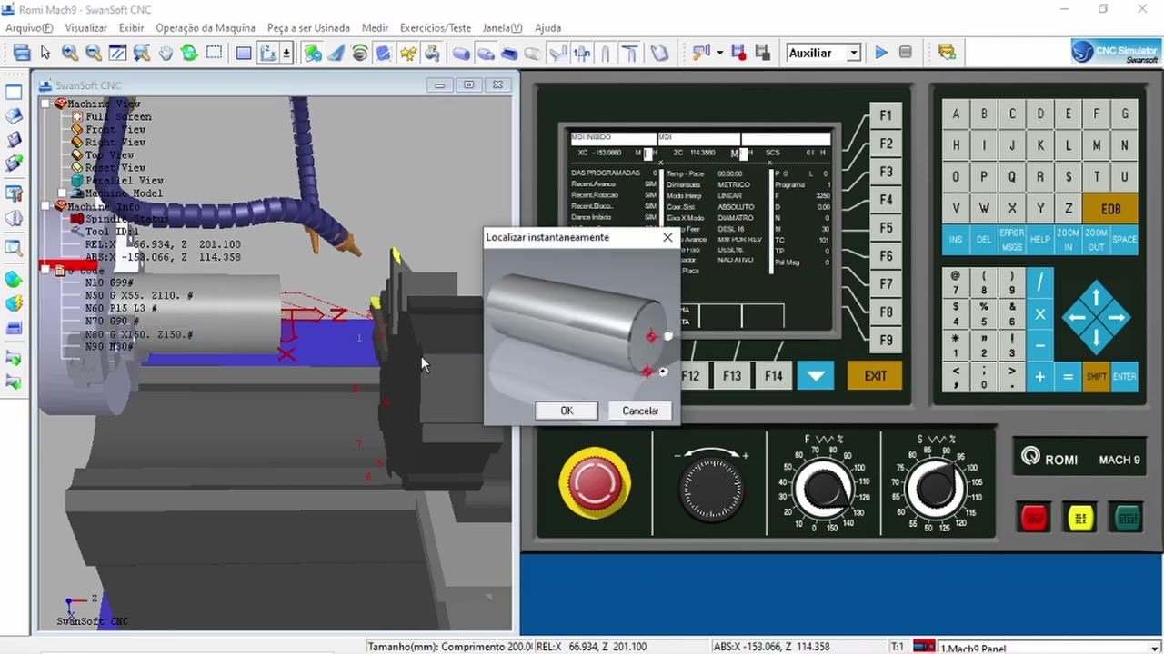
Task: Open the Ajuda menu
Action: click(547, 28)
